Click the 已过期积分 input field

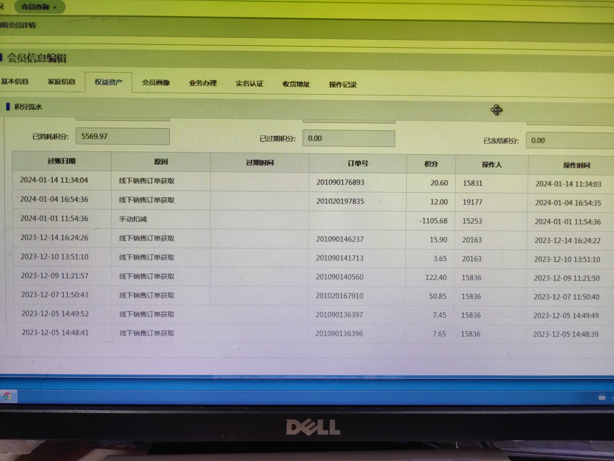point(348,139)
